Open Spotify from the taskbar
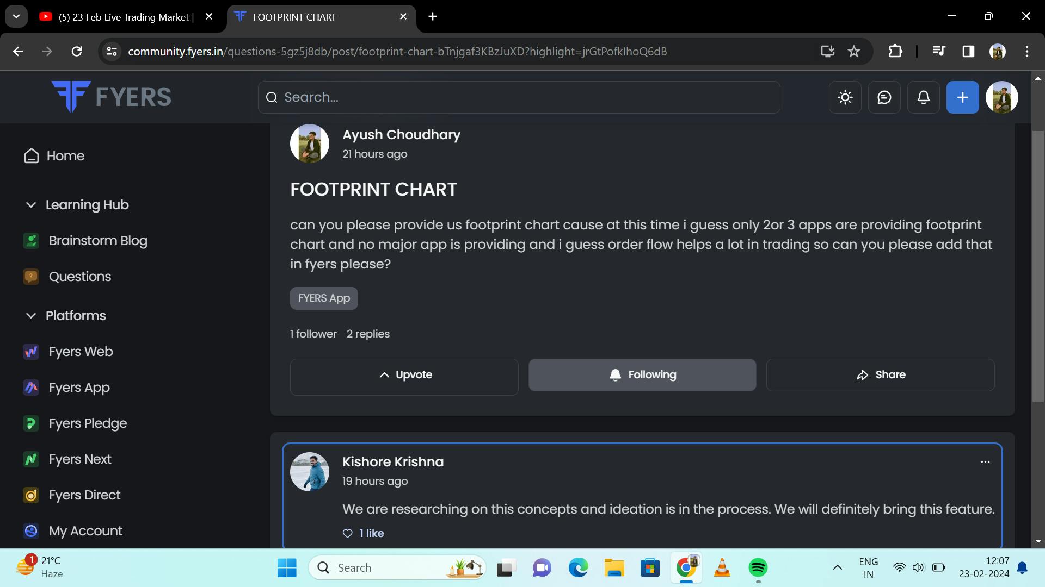This screenshot has width=1045, height=587. coord(758,568)
